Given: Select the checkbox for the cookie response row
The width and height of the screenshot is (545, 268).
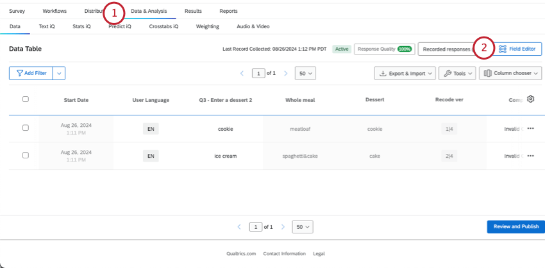Looking at the screenshot, I should pos(26,128).
